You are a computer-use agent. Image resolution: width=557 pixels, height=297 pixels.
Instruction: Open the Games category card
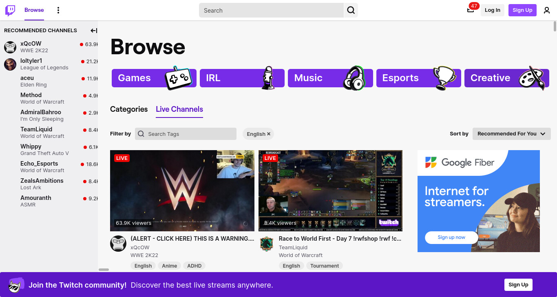click(x=154, y=78)
